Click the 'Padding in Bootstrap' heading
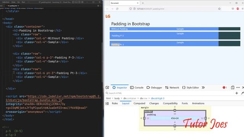The width and height of the screenshot is (244, 137). pos(130,24)
